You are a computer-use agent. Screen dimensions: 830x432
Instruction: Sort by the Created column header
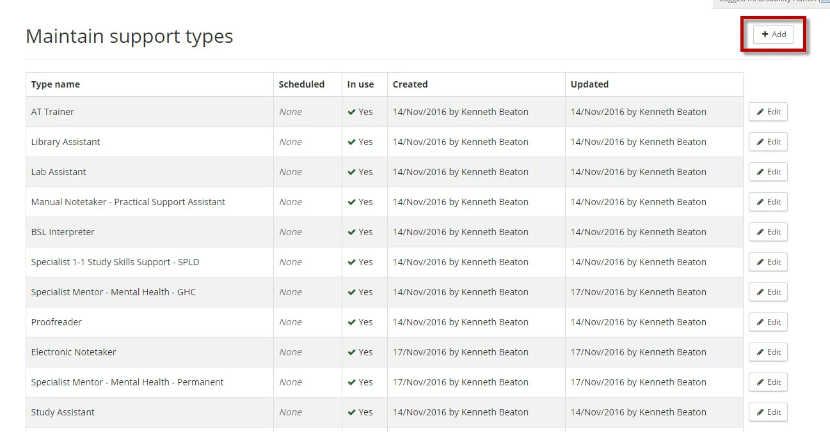coord(410,84)
